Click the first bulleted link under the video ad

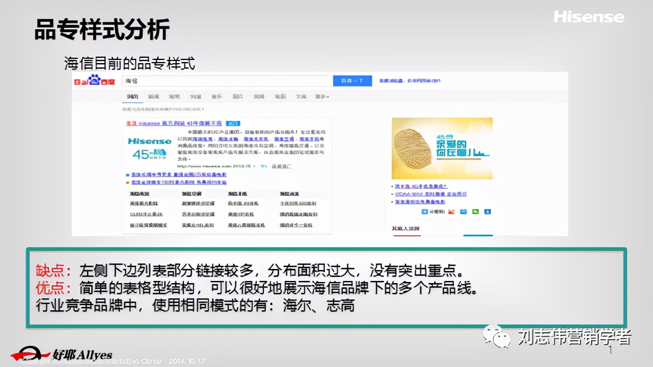pos(422,186)
